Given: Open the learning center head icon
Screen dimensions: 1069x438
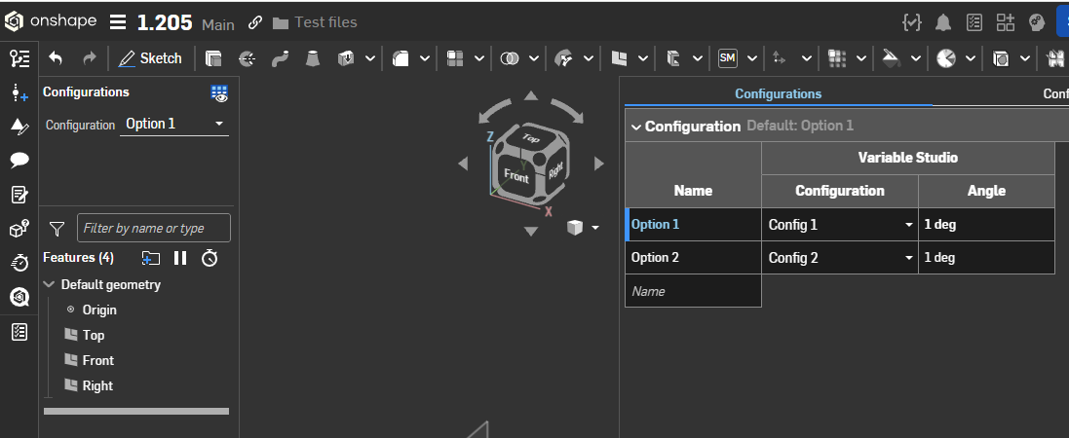Looking at the screenshot, I should [x=1037, y=22].
